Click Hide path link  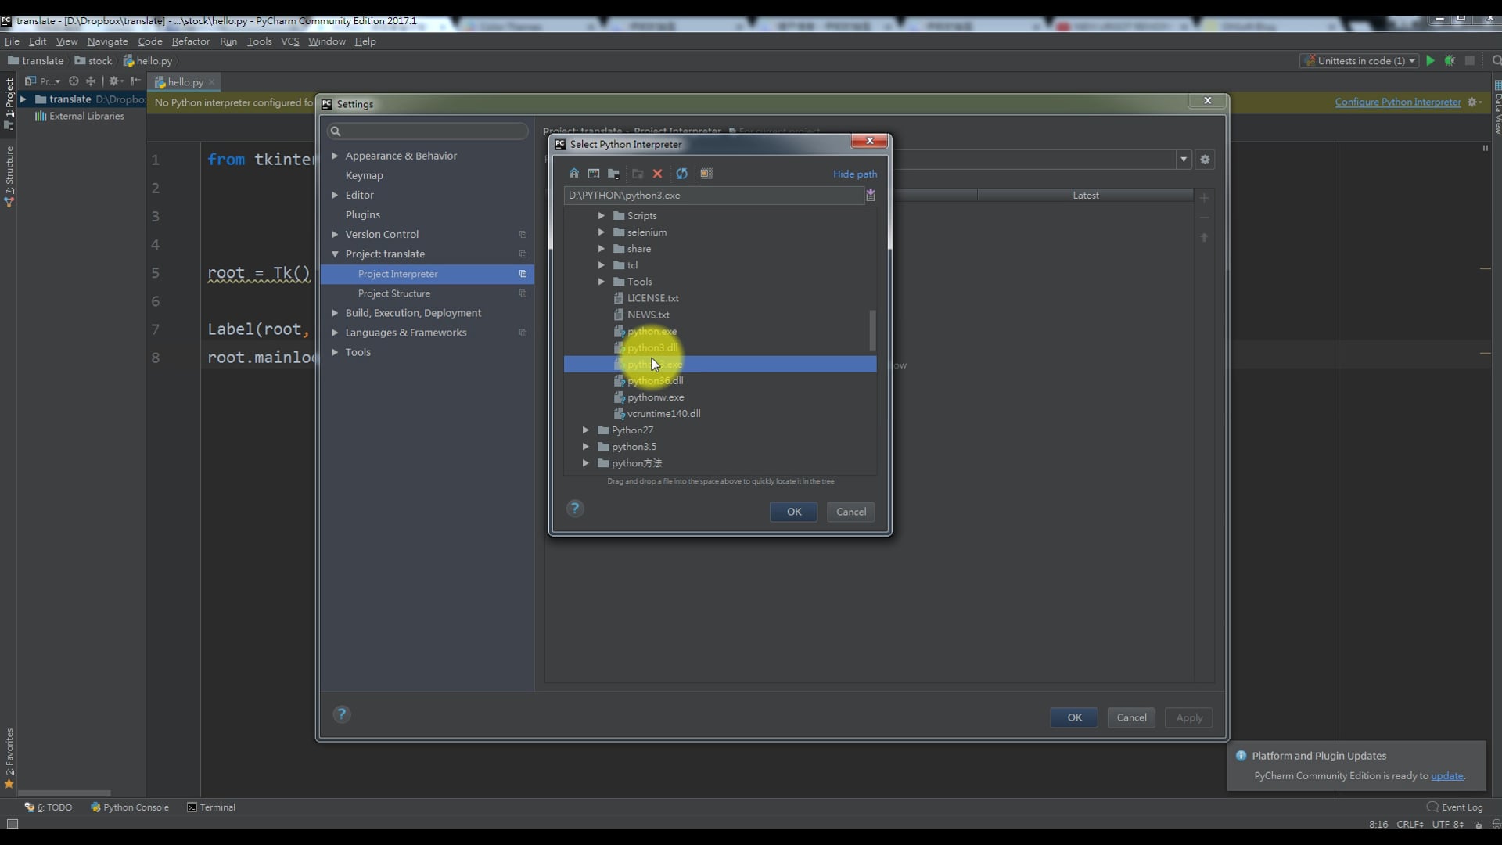point(854,174)
